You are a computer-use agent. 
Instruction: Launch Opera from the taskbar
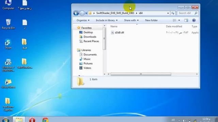tap(32, 120)
